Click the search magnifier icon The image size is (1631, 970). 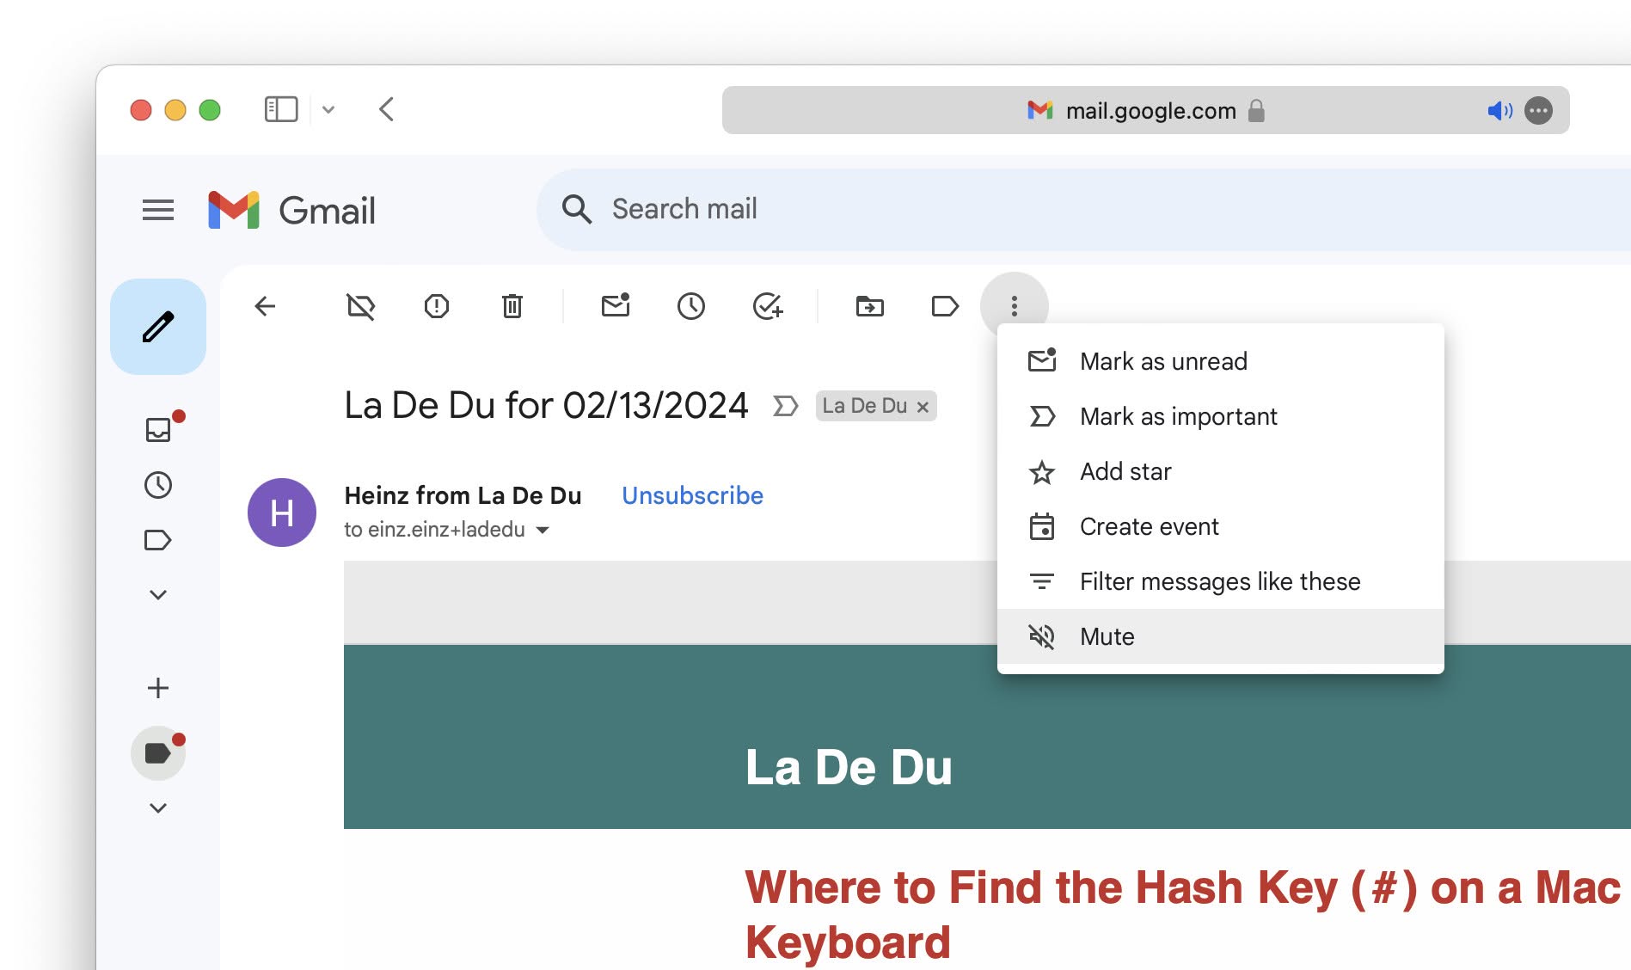[x=576, y=209]
